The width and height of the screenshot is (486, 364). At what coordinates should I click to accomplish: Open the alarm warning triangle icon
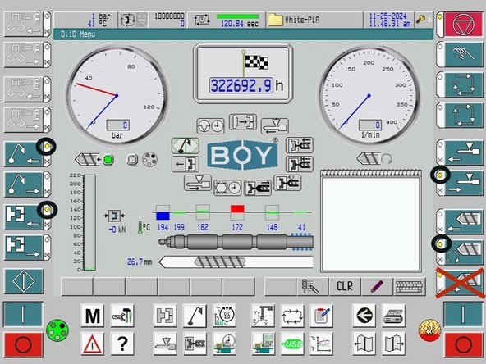point(93,344)
